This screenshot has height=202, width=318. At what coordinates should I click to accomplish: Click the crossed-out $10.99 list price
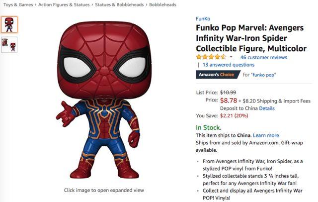pos(228,92)
